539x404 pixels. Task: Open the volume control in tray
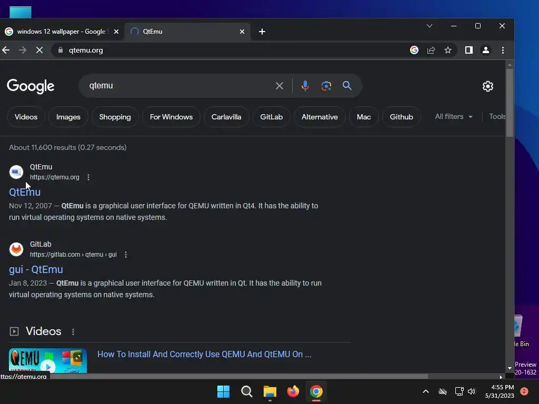click(472, 391)
